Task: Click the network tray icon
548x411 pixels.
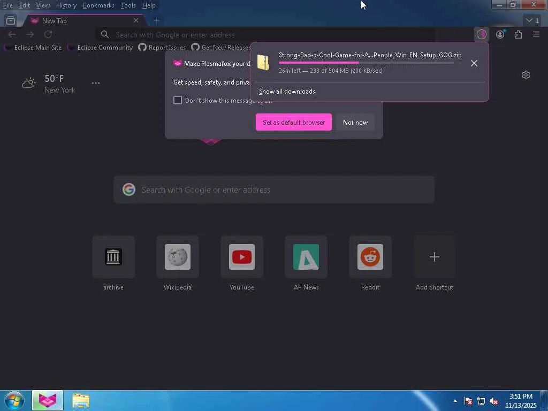Action: coord(481,401)
